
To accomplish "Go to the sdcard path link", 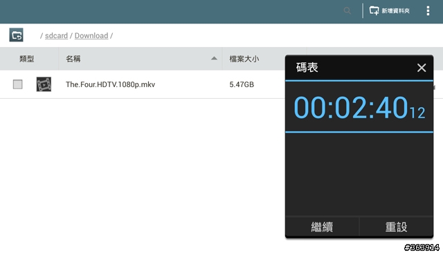I will click(56, 35).
